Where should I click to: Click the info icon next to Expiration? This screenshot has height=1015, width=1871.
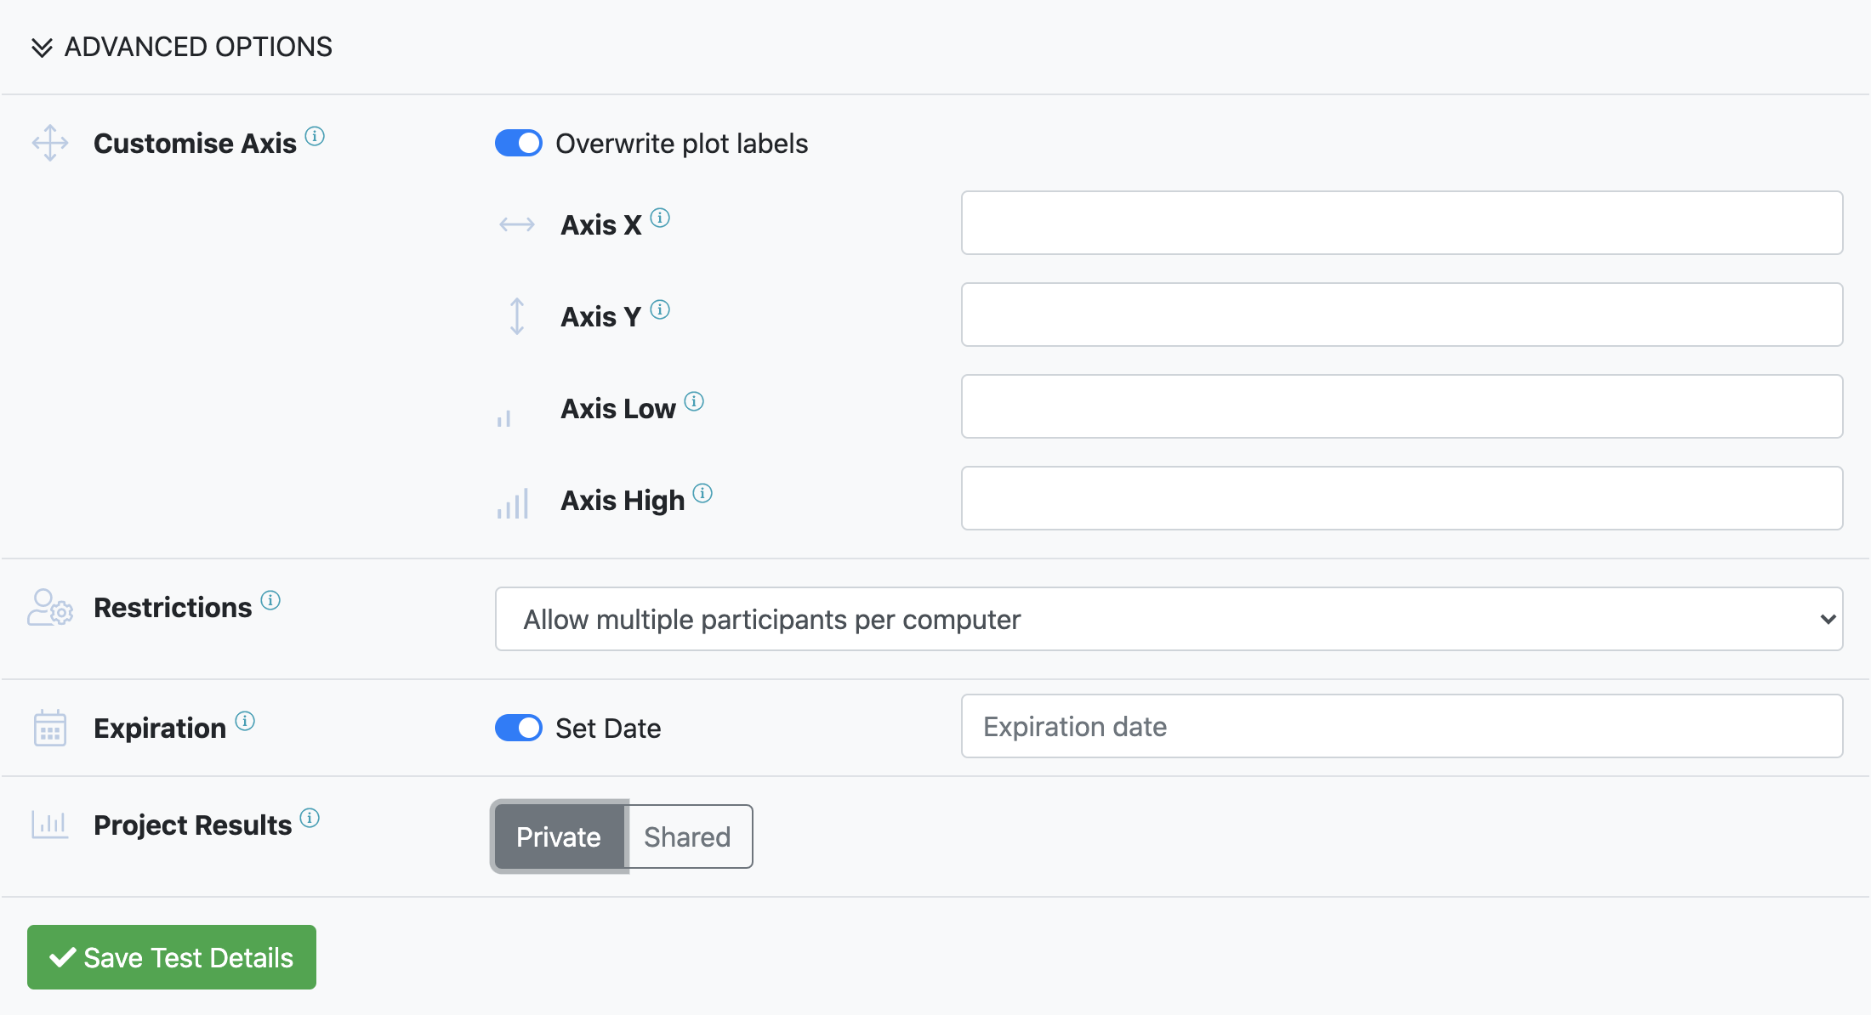(245, 722)
